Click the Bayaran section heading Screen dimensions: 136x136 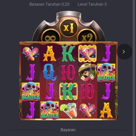point(68,130)
